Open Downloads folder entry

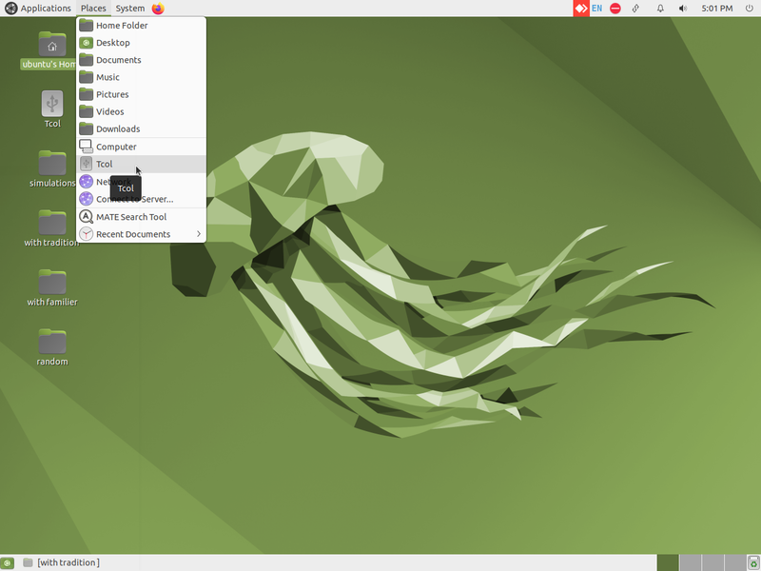point(141,128)
